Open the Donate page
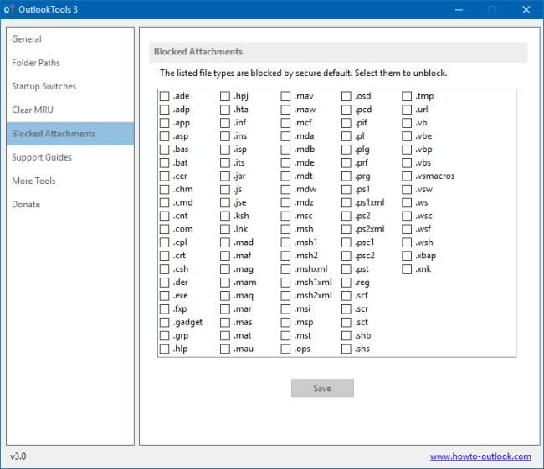Image resolution: width=544 pixels, height=469 pixels. pos(26,204)
